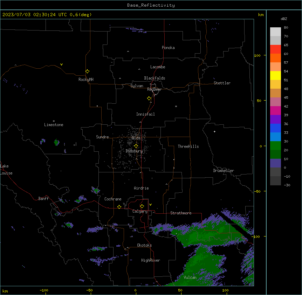Click the HighRiver label
Viewport: 302px width, 295px height.
(151, 260)
